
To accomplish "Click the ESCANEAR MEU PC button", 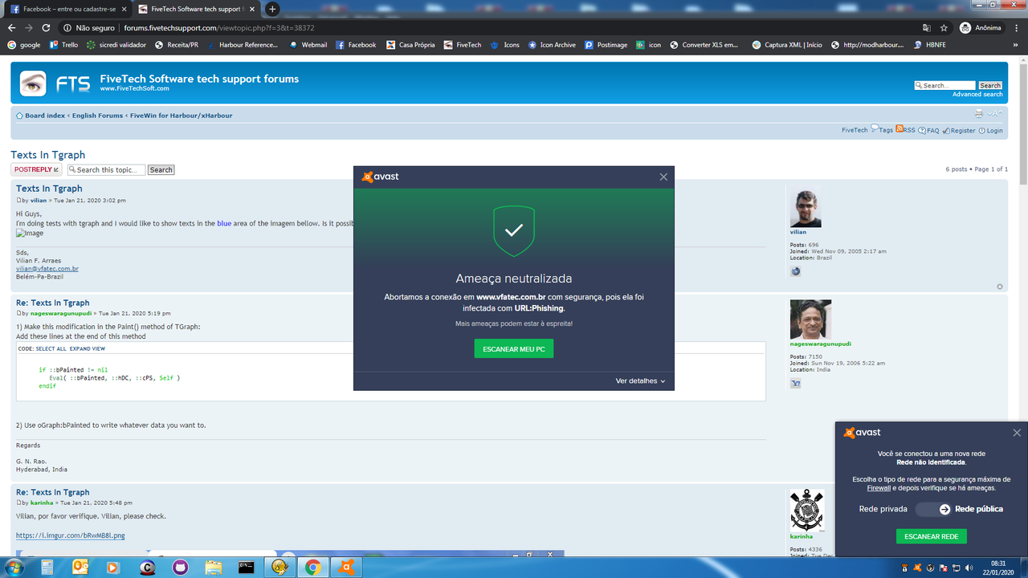I will tap(514, 349).
